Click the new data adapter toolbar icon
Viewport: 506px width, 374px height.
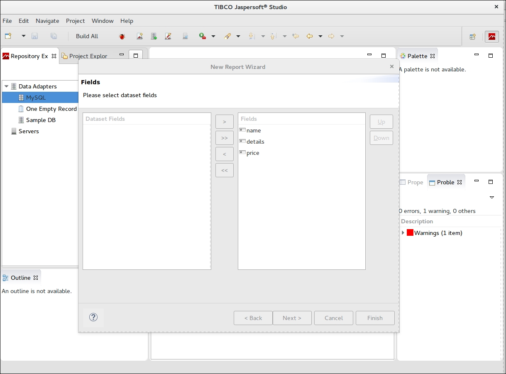pos(154,36)
